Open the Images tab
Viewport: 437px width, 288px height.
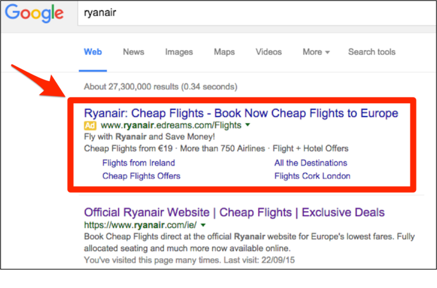point(179,52)
